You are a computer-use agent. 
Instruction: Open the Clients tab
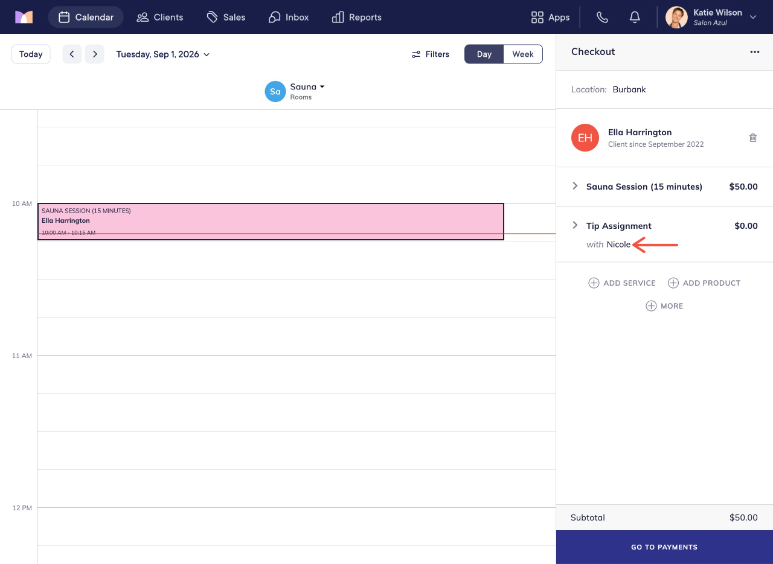[160, 18]
